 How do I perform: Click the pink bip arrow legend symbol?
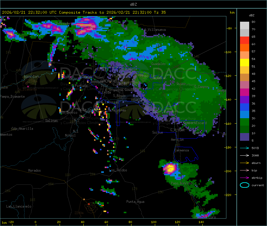[x=244, y=170]
